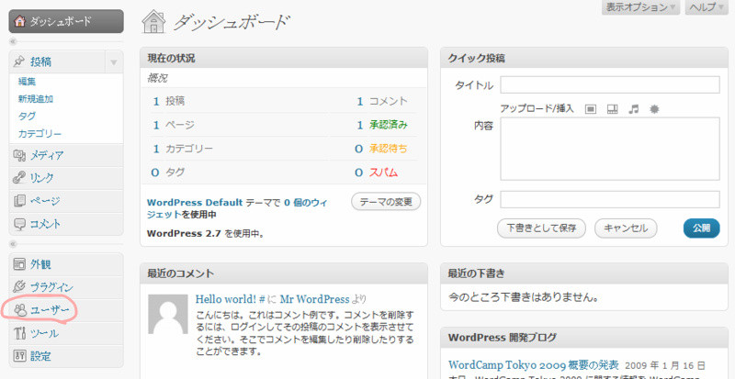Image resolution: width=735 pixels, height=379 pixels.
Task: Click the 現在の状況 panel header
Action: 284,58
